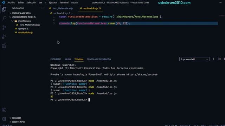The width and height of the screenshot is (225, 126).
Task: Open the Extensions view icon
Action: (4, 46)
